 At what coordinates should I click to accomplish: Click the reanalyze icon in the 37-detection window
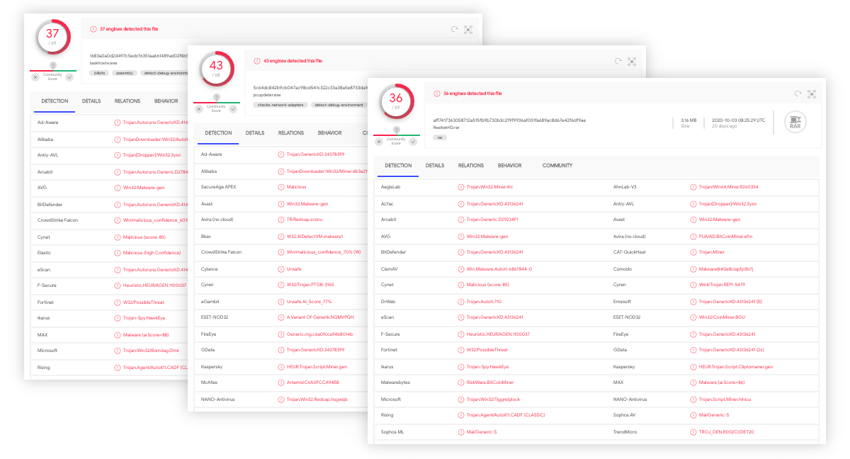pyautogui.click(x=455, y=29)
